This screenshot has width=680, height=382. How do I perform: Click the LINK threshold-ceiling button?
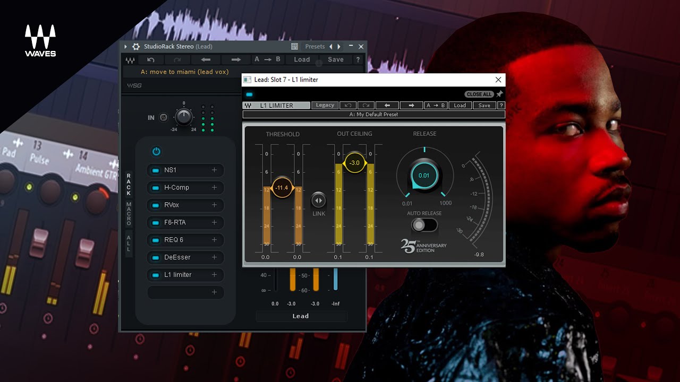[x=318, y=200]
